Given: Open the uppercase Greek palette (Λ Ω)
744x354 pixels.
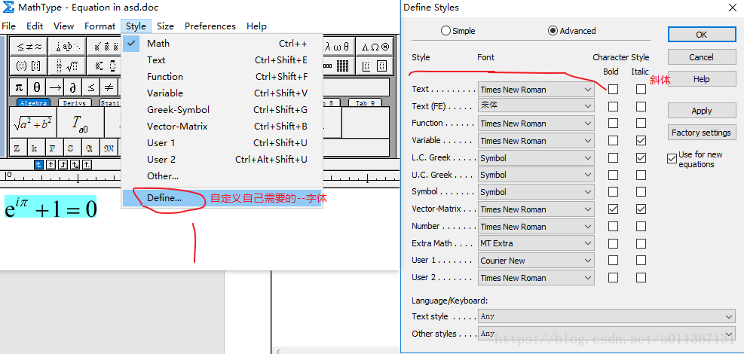Looking at the screenshot, I should click(x=375, y=47).
